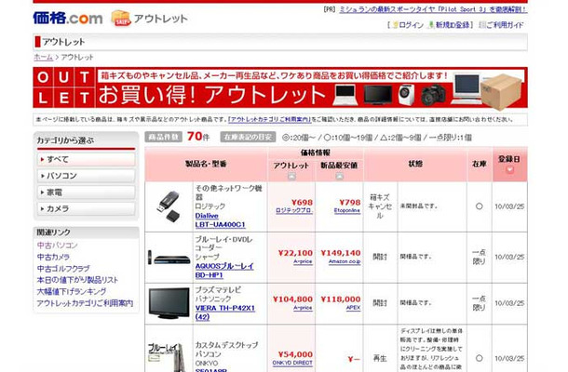The height and width of the screenshot is (372, 568).
Task: Select the すべて category
Action: [x=87, y=159]
